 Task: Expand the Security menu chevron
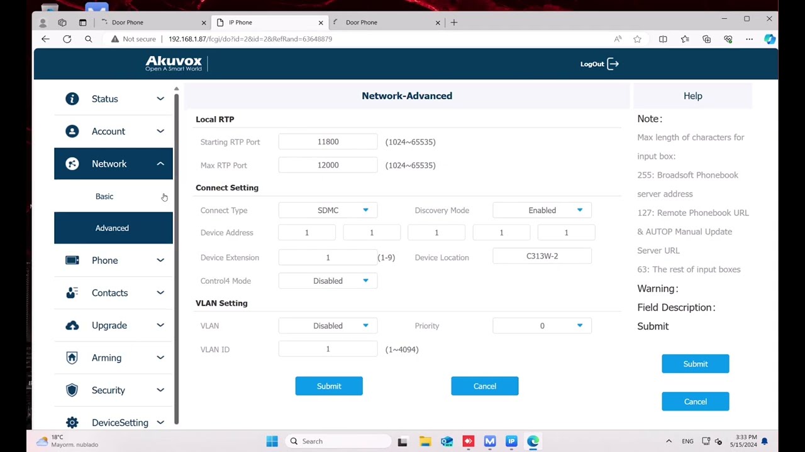coord(160,390)
